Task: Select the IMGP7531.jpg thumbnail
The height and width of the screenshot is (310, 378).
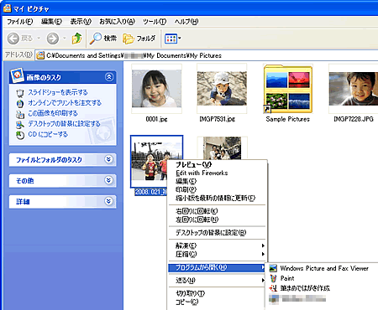Action: click(x=222, y=89)
